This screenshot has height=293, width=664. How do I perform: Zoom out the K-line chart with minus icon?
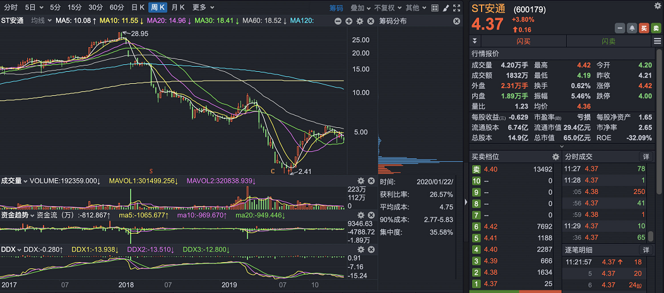pos(338,21)
